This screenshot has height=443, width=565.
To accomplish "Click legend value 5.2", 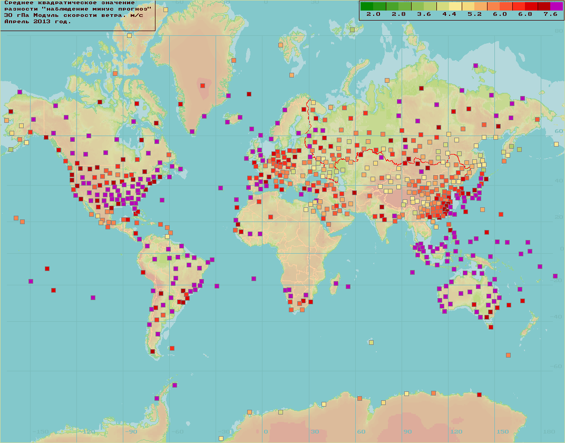I will 474,14.
